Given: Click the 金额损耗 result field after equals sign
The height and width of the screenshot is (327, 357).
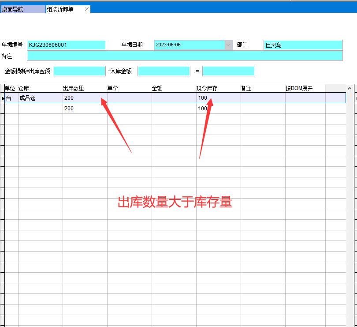Looking at the screenshot, I should point(229,71).
